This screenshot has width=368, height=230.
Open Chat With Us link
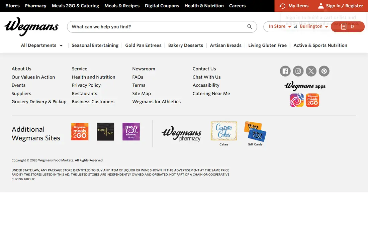click(206, 77)
